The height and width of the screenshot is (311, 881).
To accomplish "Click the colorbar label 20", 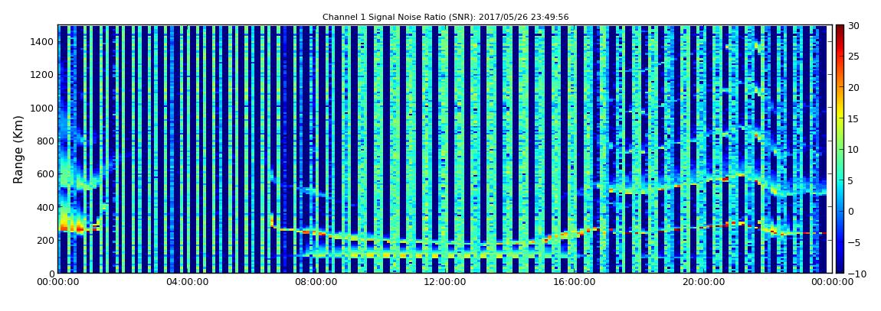I will pyautogui.click(x=853, y=87).
